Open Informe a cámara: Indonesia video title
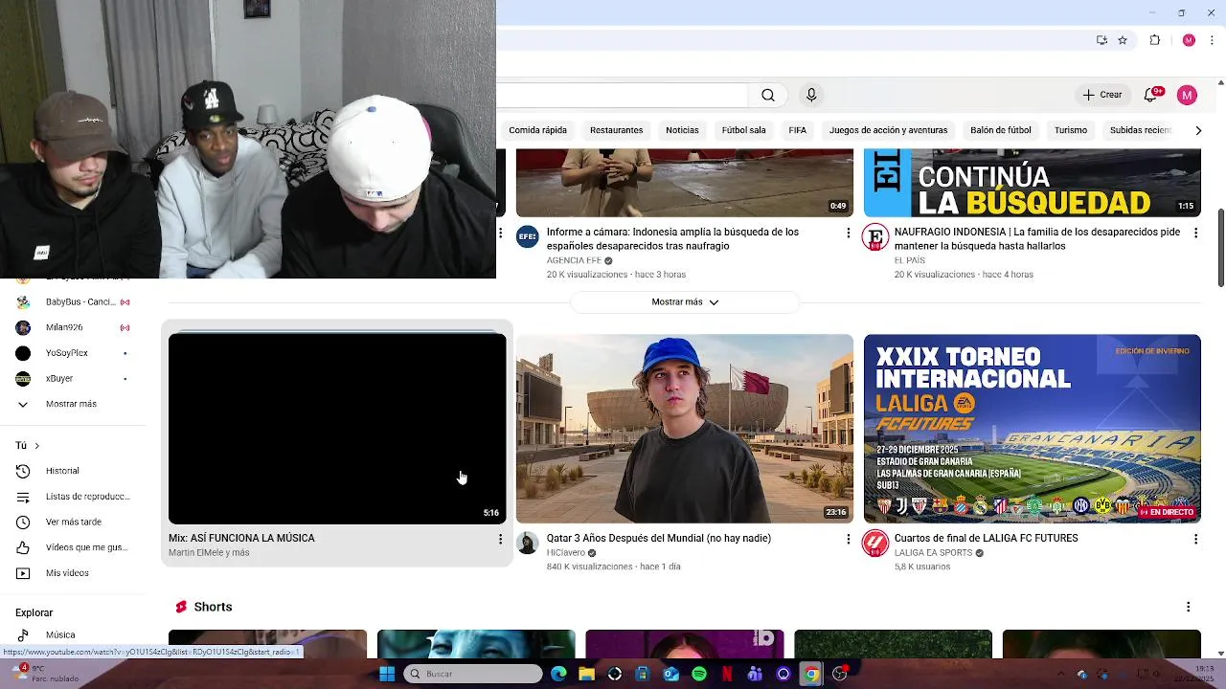This screenshot has height=689, width=1226. (x=672, y=239)
